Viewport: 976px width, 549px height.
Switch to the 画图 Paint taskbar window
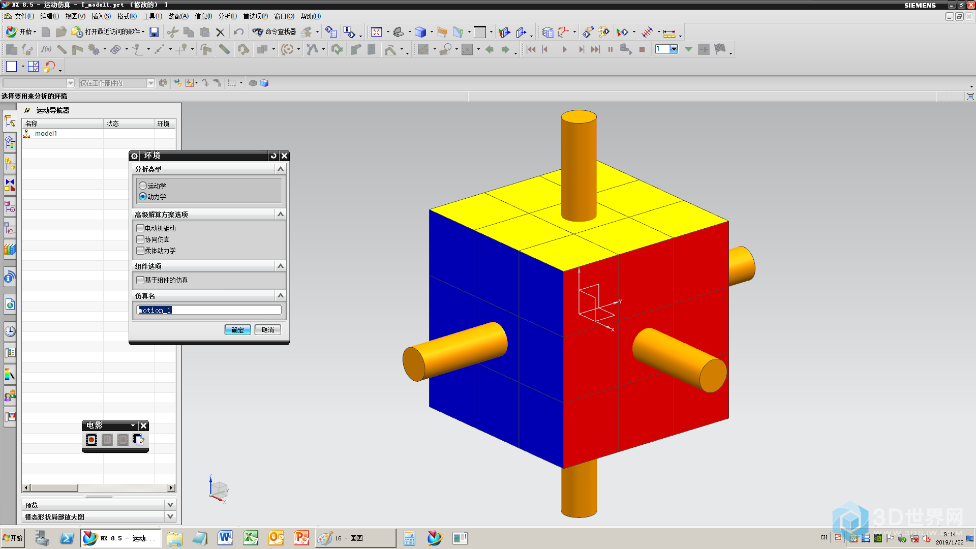[356, 538]
